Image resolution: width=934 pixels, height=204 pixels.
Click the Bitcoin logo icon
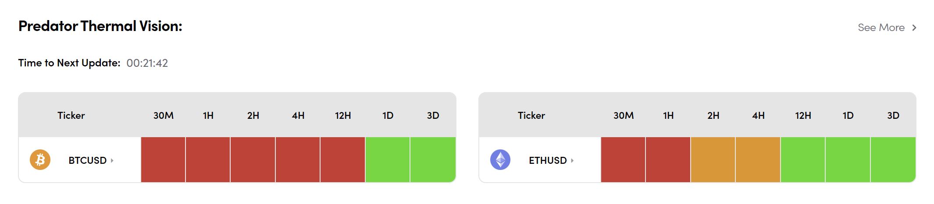(x=40, y=160)
